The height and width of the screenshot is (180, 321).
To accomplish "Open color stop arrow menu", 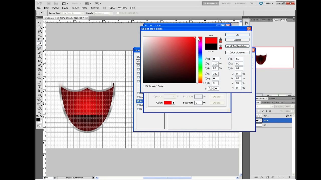I will pos(174,103).
